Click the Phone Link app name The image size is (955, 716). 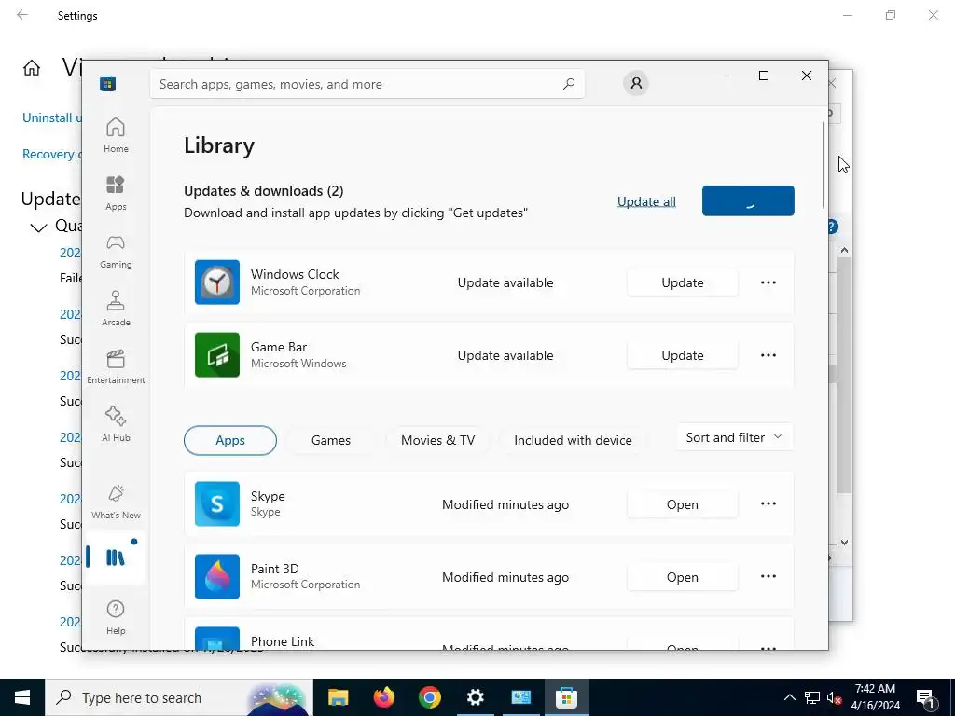point(283,641)
